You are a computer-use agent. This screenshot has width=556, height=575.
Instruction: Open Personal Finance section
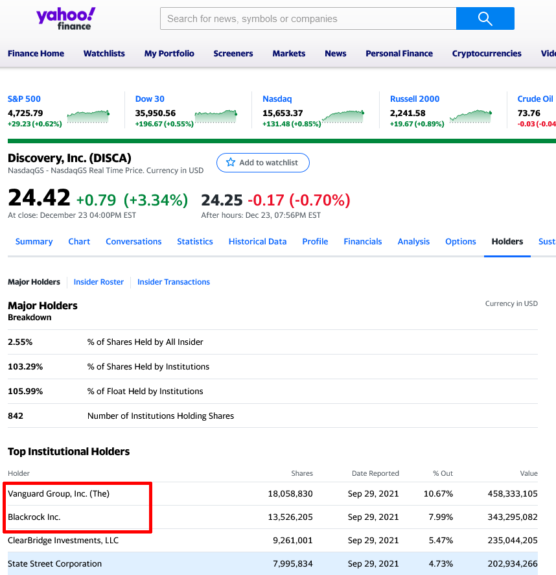(399, 54)
